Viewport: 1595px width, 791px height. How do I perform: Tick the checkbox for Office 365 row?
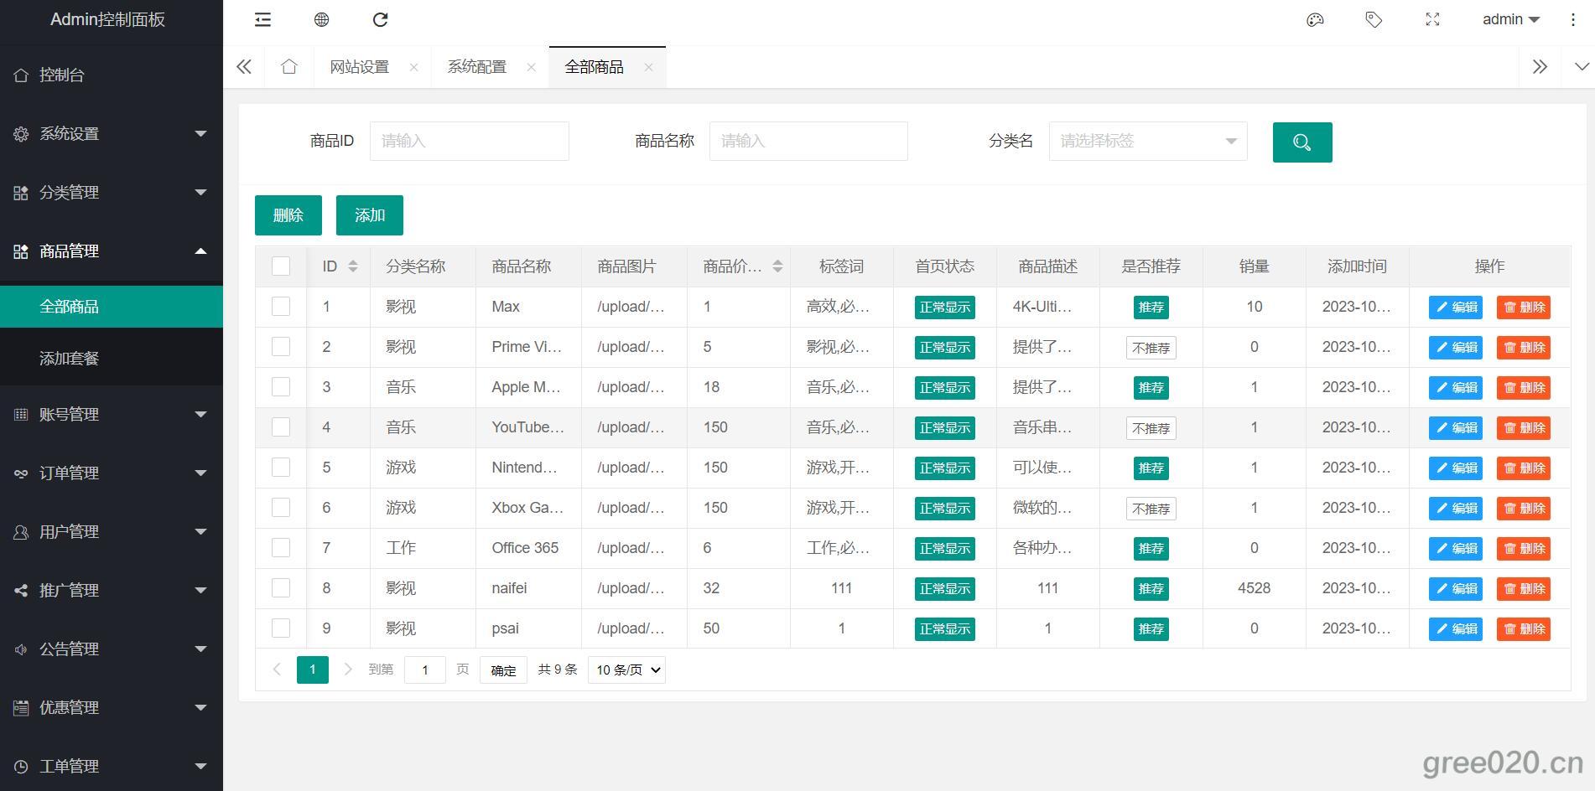point(281,548)
